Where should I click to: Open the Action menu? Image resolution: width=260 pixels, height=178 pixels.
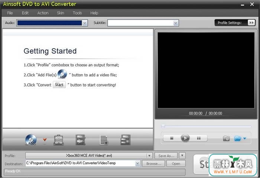pyautogui.click(x=43, y=13)
